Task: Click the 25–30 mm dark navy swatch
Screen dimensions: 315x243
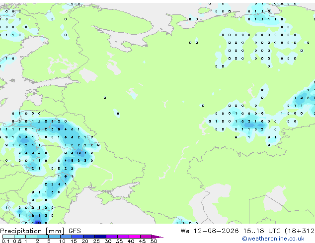Action: point(100,237)
